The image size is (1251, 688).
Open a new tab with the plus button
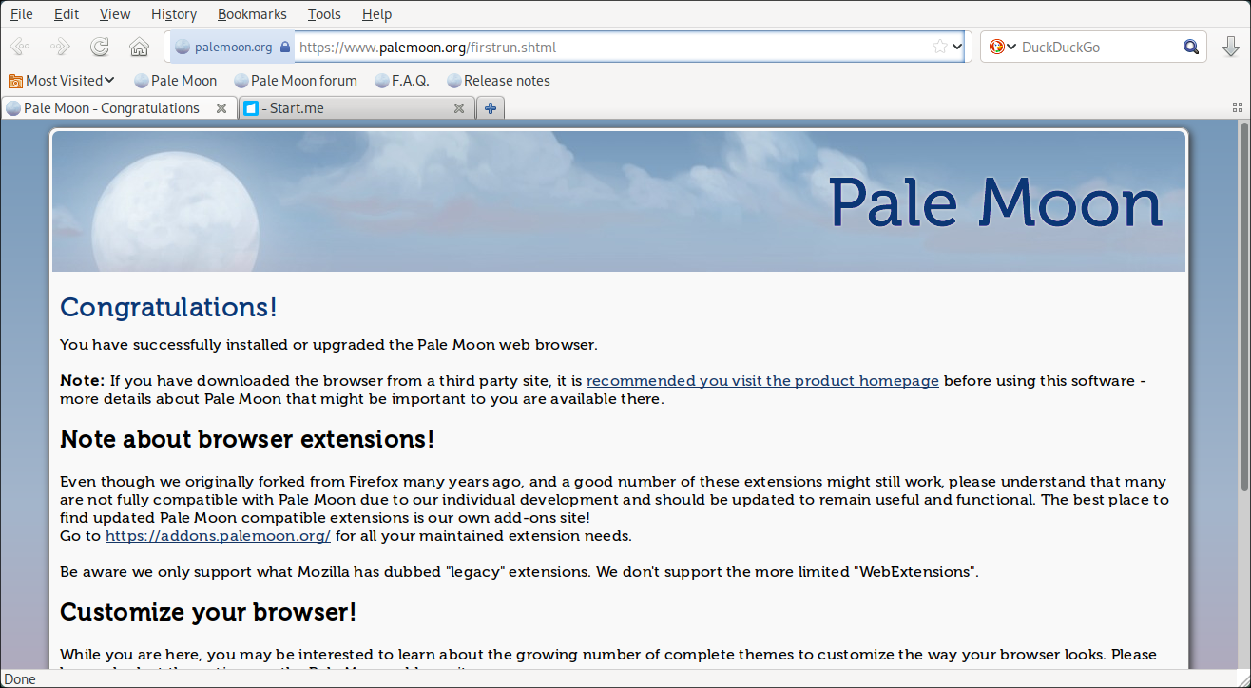click(491, 108)
